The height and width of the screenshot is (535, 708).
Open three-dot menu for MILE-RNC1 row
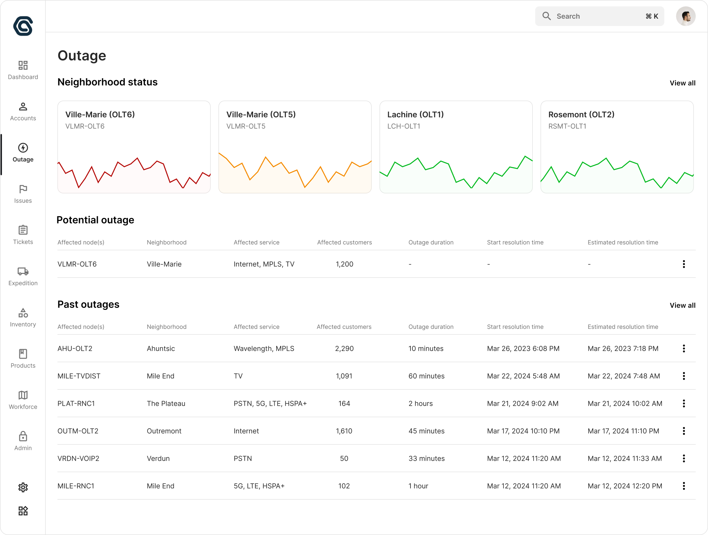pos(684,486)
